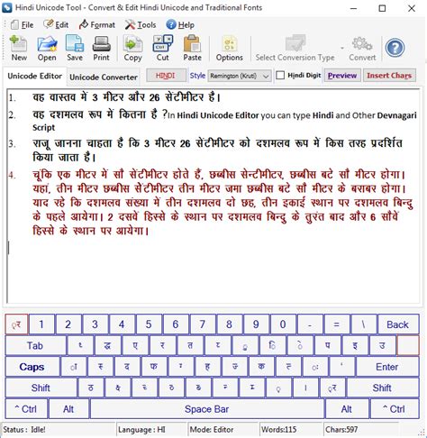Switch to the Unicode Editor tab
427x438 pixels.
[35, 76]
